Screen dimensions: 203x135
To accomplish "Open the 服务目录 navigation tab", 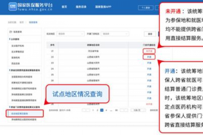I will pos(81,7).
